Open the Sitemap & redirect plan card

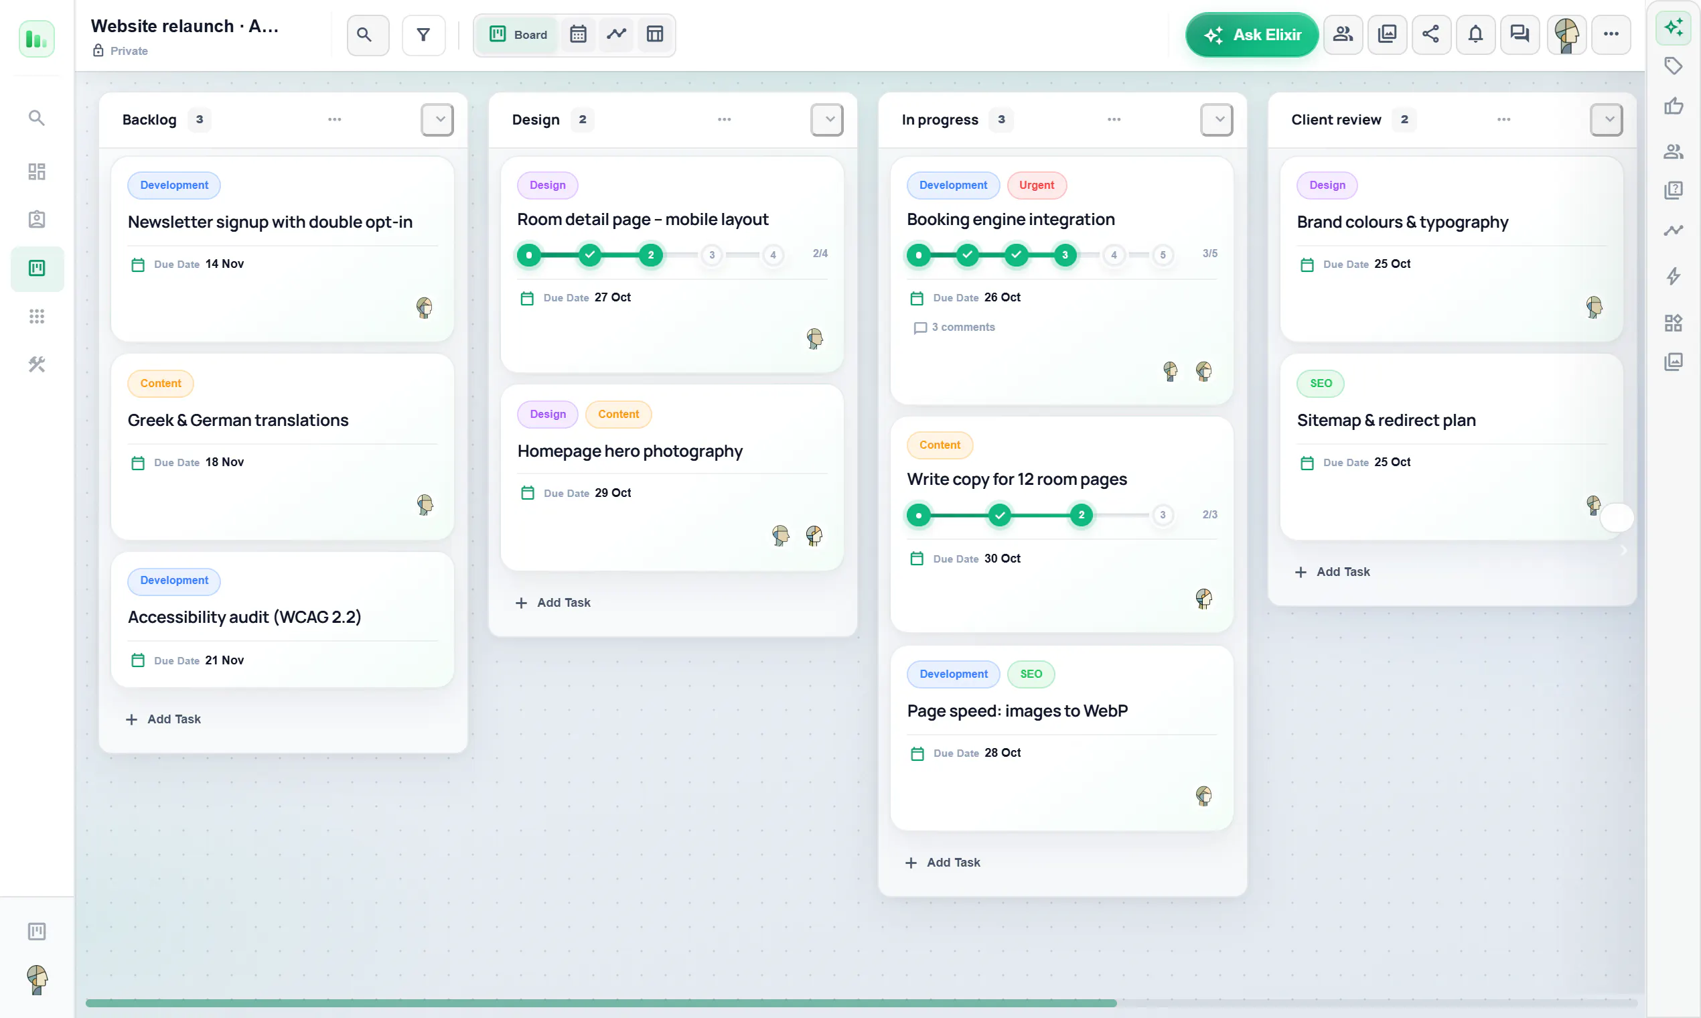(1451, 447)
